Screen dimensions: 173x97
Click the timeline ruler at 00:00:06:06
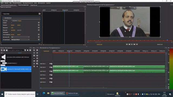[103, 51]
